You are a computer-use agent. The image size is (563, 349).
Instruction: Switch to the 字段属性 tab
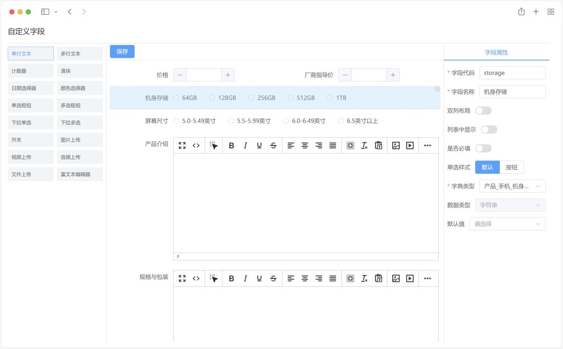pyautogui.click(x=496, y=52)
